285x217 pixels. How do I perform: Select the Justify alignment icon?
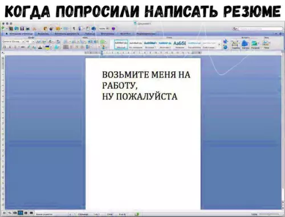(82, 47)
